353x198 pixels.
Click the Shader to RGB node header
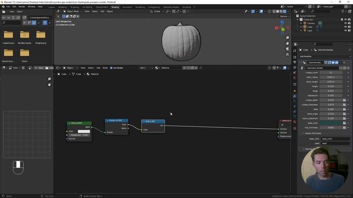(x=116, y=120)
